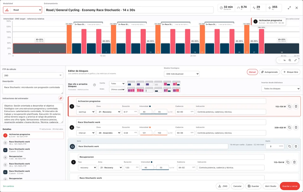Open the Orden Últimos usados dropdown
Viewport: 303px width, 192px height.
pyautogui.click(x=117, y=90)
